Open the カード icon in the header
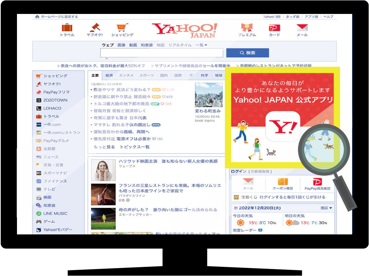Image resolution: width=369 pixels, height=276 pixels. pyautogui.click(x=275, y=28)
